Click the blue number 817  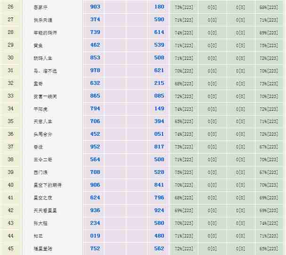tap(159, 147)
